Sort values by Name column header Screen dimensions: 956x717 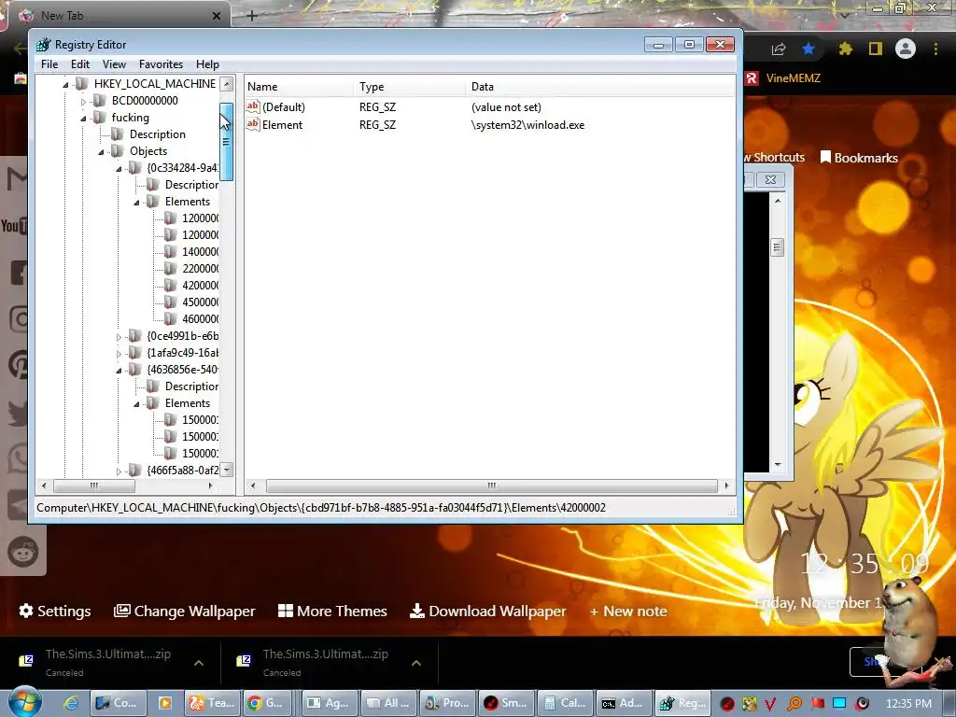(x=299, y=87)
